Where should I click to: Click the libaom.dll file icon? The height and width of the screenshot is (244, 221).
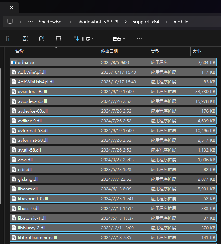[x=14, y=189]
